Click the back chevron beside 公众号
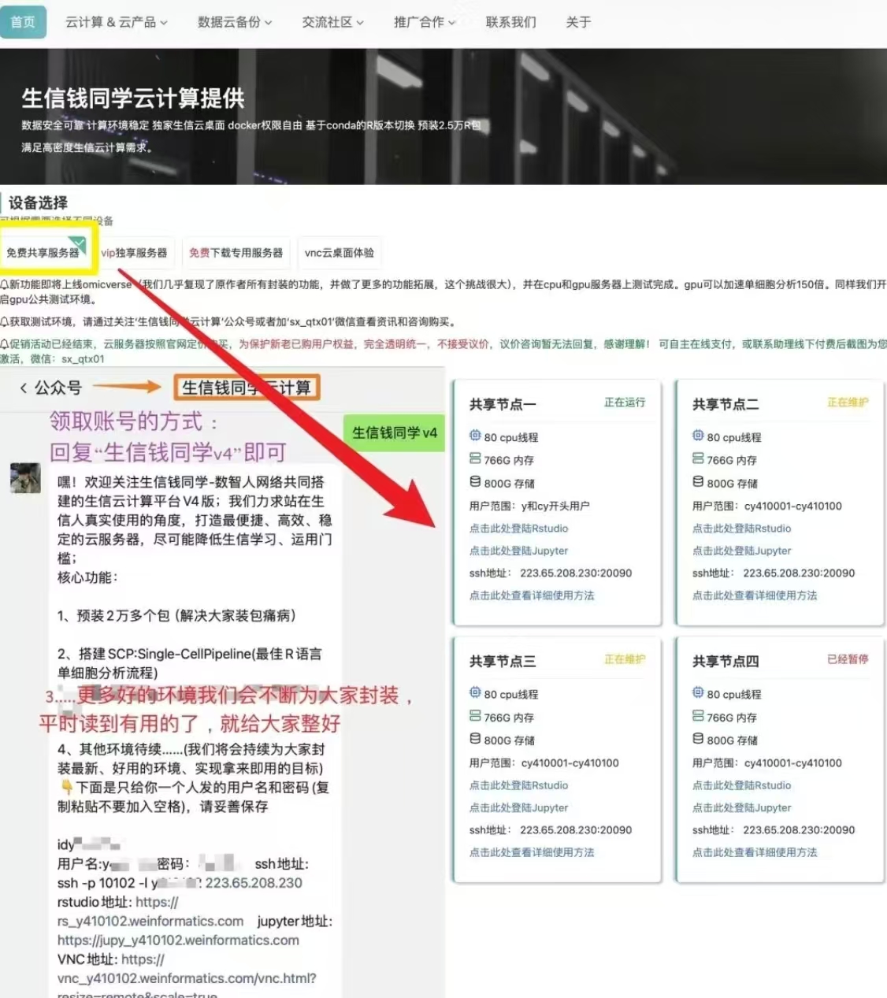Viewport: 887px width, 998px height. pos(24,388)
